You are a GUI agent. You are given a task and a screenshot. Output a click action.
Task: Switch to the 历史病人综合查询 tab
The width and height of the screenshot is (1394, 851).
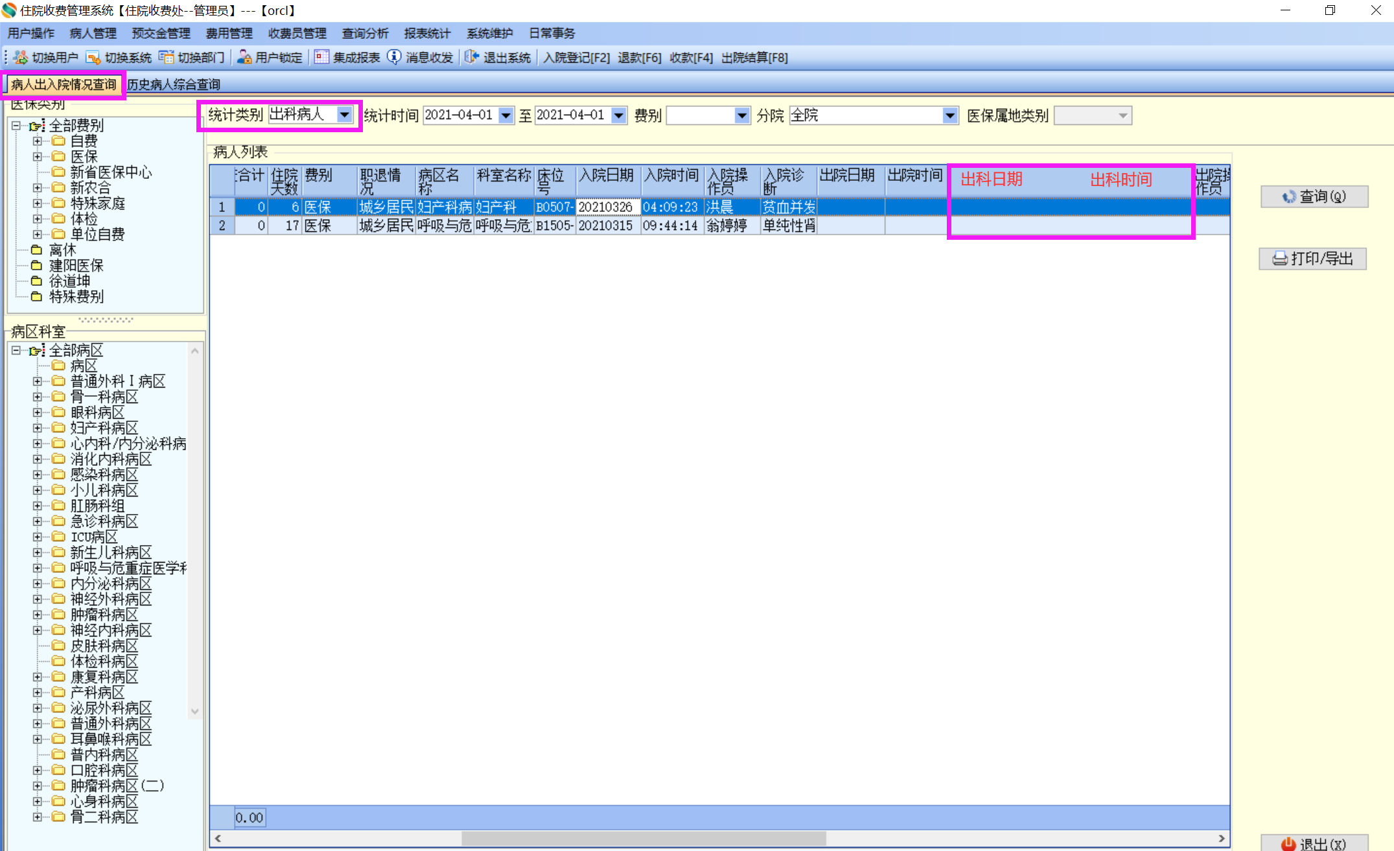174,84
